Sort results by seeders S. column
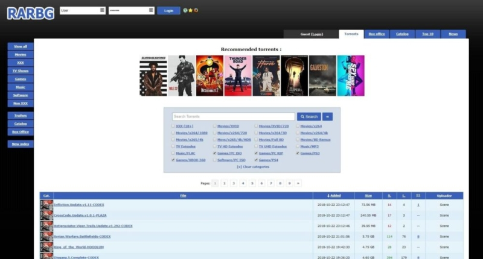The height and width of the screenshot is (259, 483). 389,196
